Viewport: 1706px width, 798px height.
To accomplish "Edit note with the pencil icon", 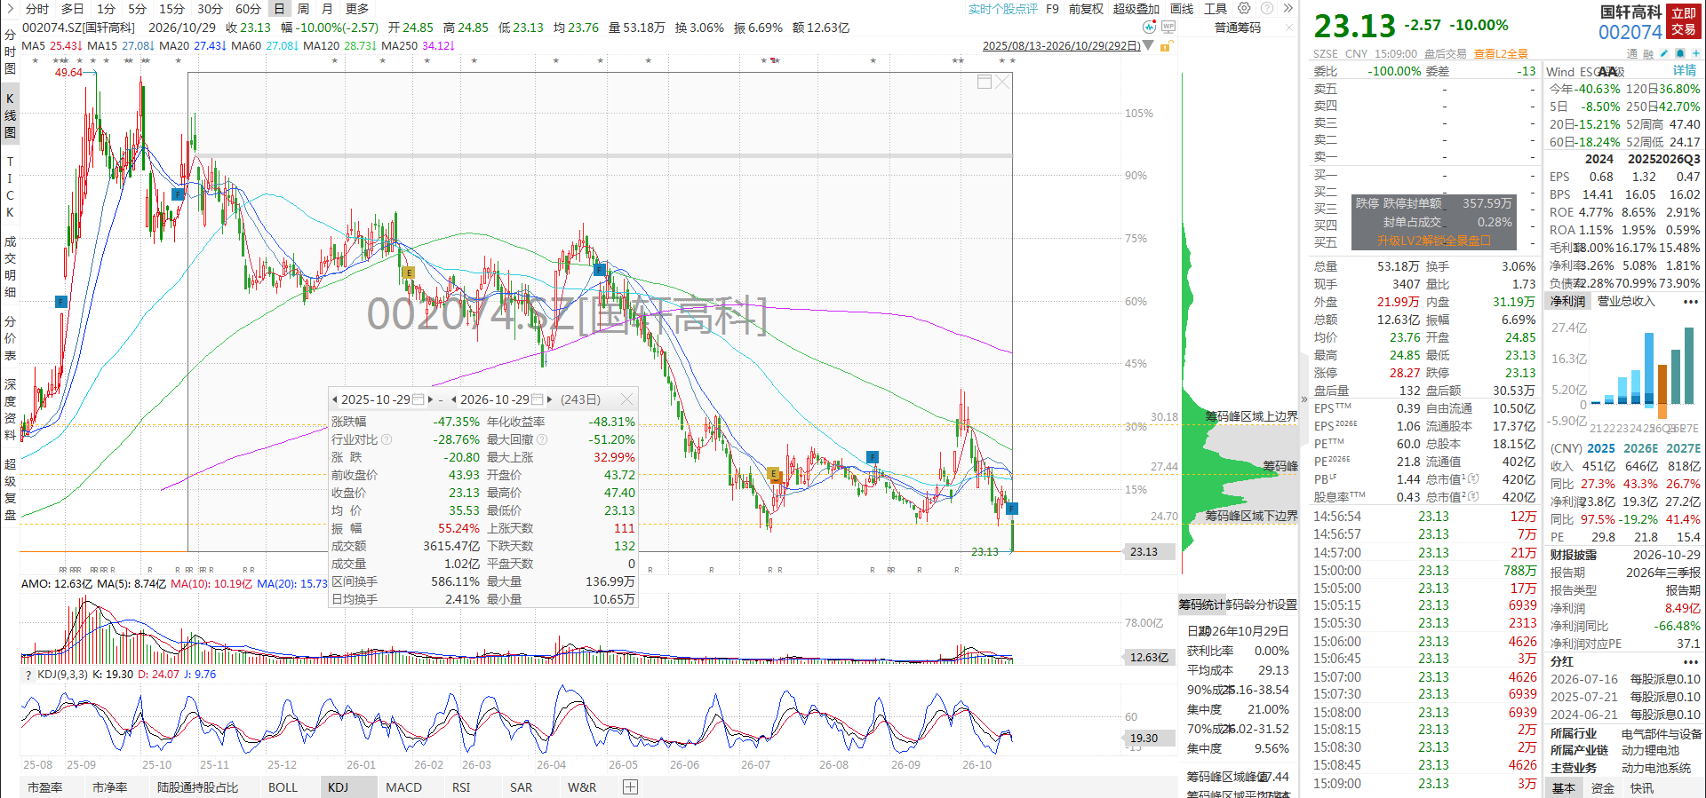I will [x=1663, y=53].
